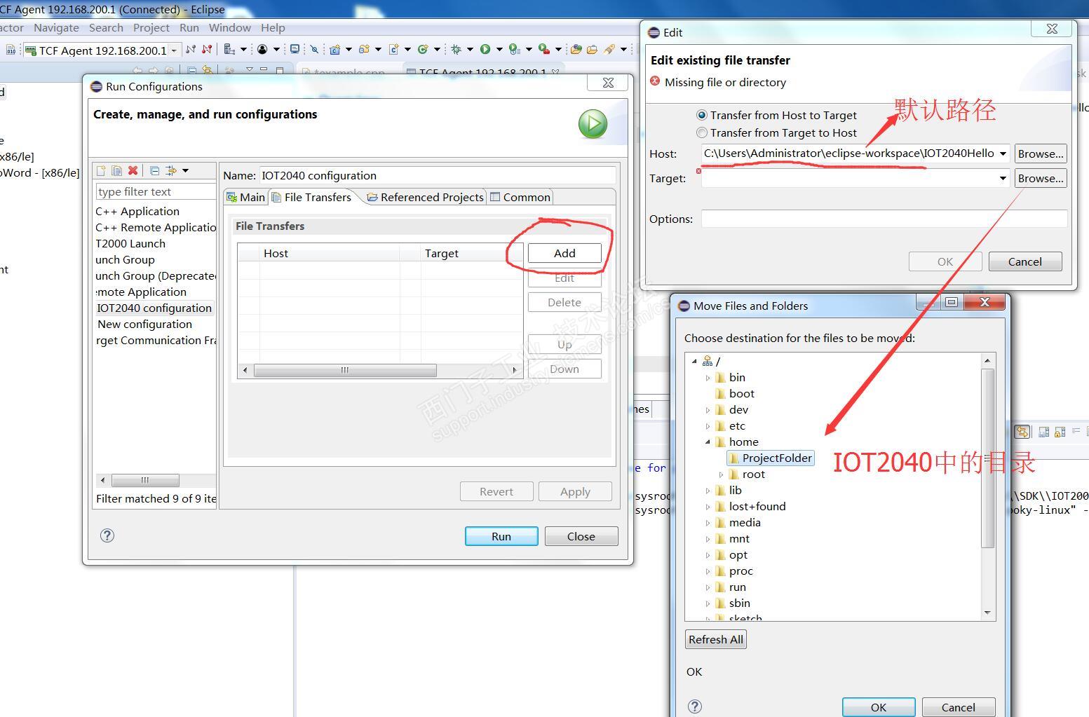Open the terminal monitor icon in toolbar
The image size is (1089, 717).
pyautogui.click(x=295, y=49)
